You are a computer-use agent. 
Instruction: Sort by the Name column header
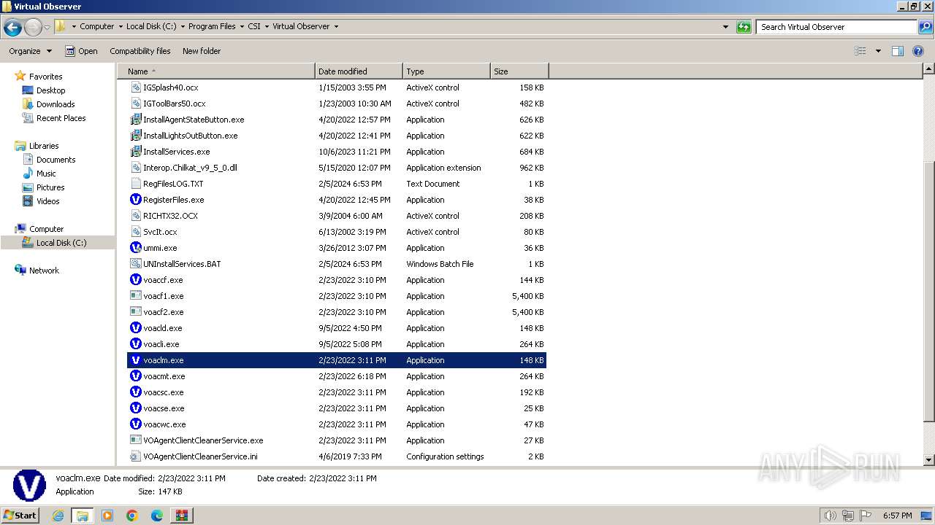216,71
